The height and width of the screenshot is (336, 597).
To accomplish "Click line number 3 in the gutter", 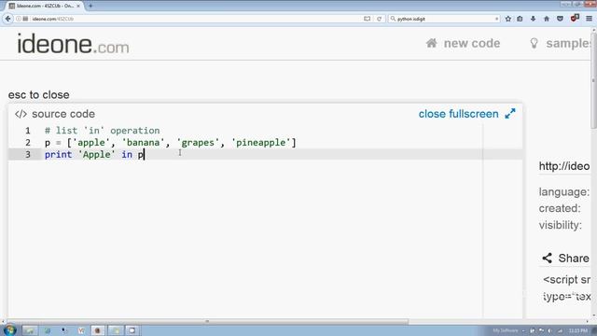I will [x=28, y=154].
